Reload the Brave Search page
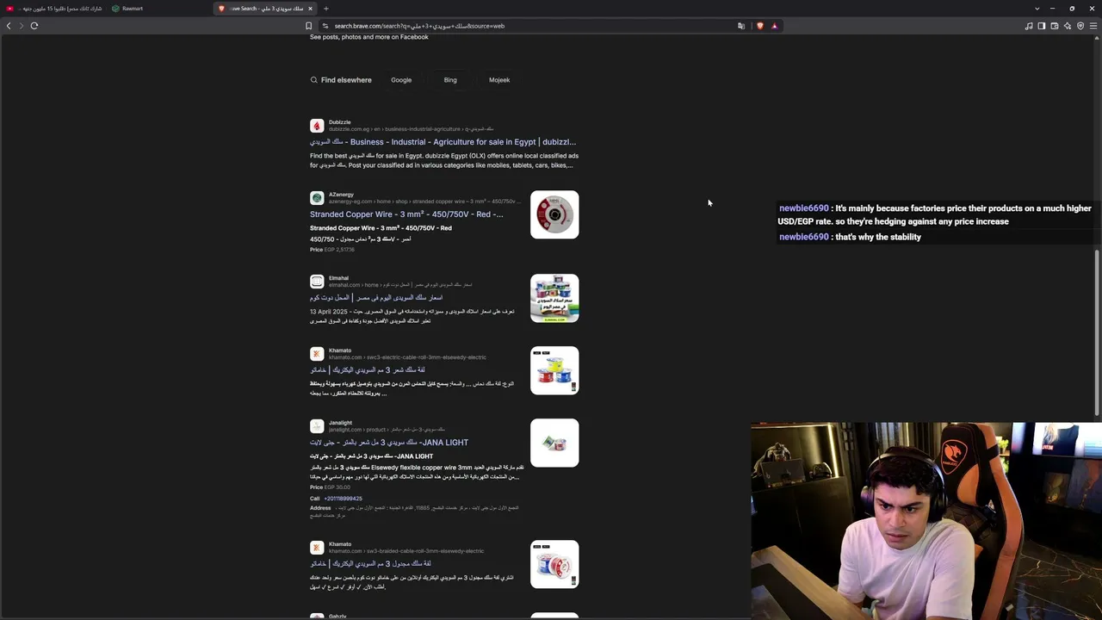Screen dimensions: 1102x620 [34, 26]
